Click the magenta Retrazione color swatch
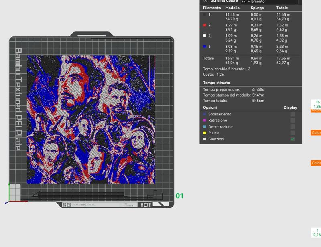The height and width of the screenshot is (247, 321). pyautogui.click(x=205, y=120)
